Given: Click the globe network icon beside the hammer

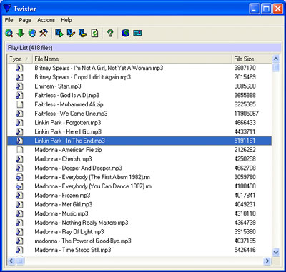Looking at the screenshot, I should tap(32, 33).
